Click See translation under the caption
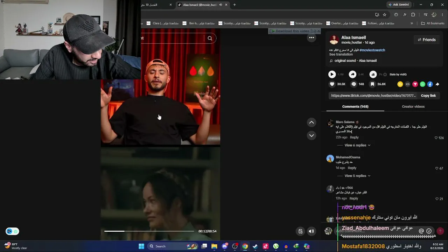448x252 pixels. pyautogui.click(x=341, y=55)
